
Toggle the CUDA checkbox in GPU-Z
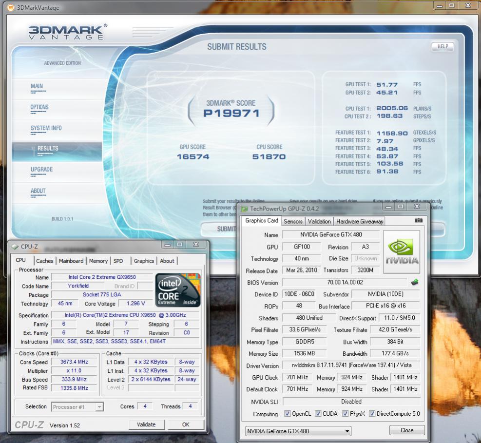click(x=318, y=414)
